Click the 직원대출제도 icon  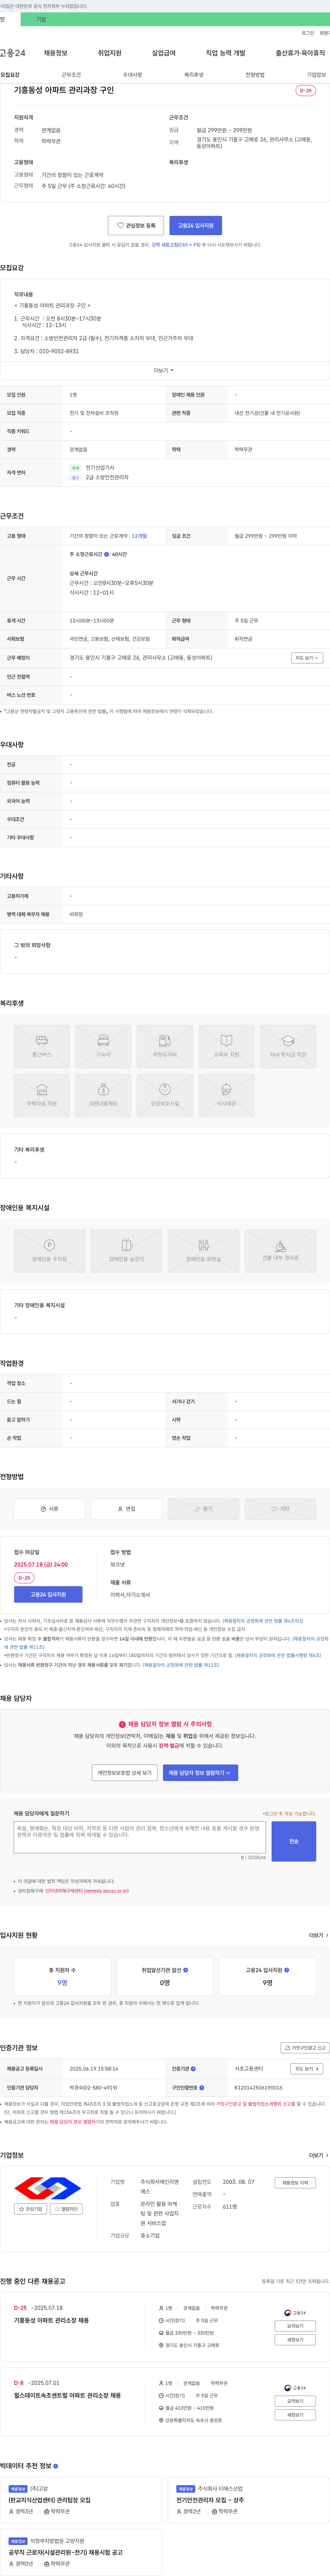[104, 1096]
